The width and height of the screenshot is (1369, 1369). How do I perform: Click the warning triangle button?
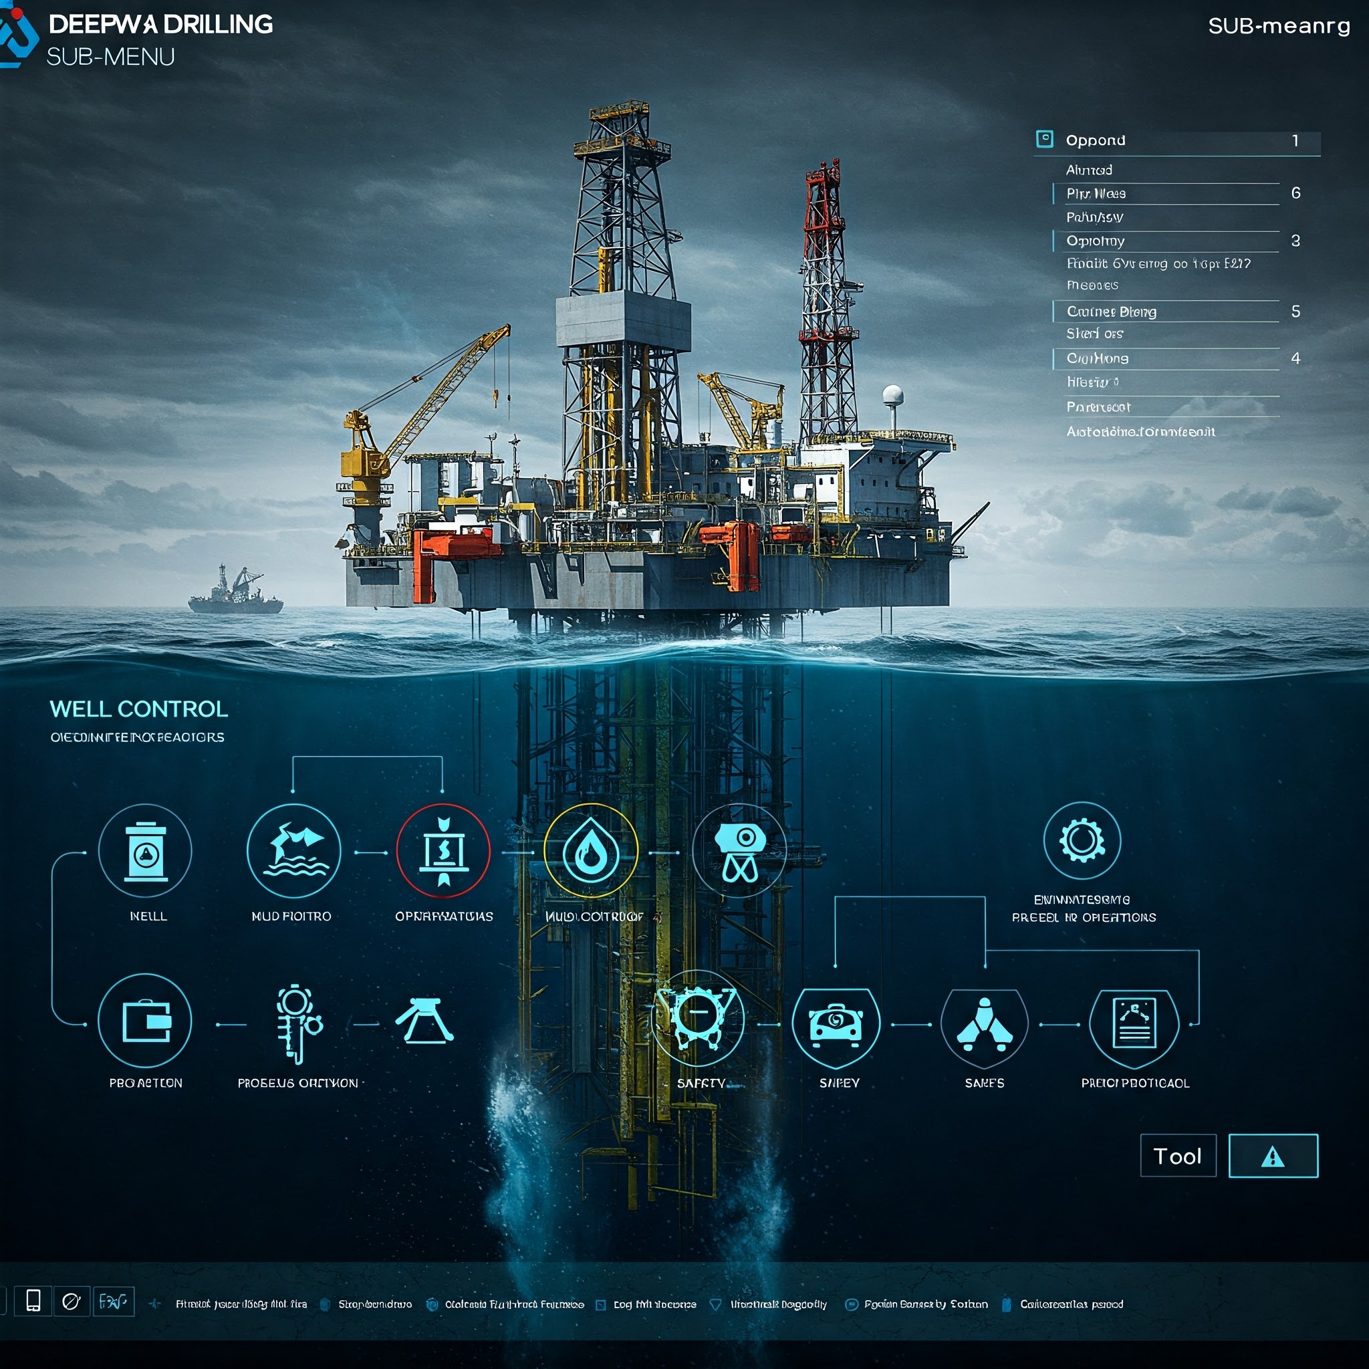pos(1273,1156)
